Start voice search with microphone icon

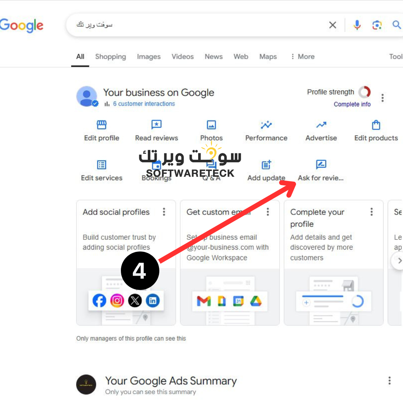(x=357, y=25)
